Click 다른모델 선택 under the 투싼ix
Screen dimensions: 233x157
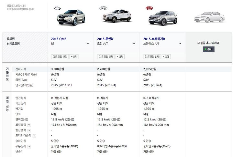(106, 57)
